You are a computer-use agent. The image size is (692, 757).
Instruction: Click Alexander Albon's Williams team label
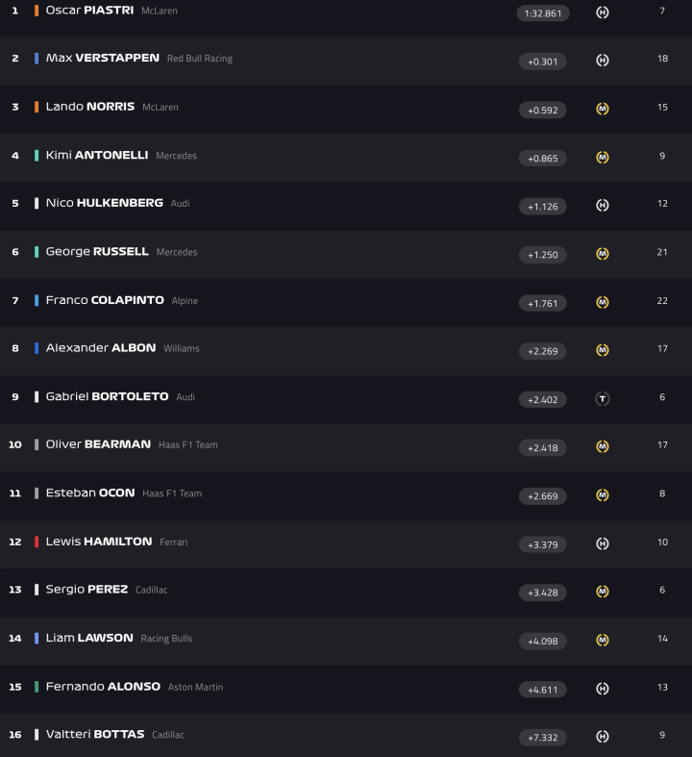point(182,348)
